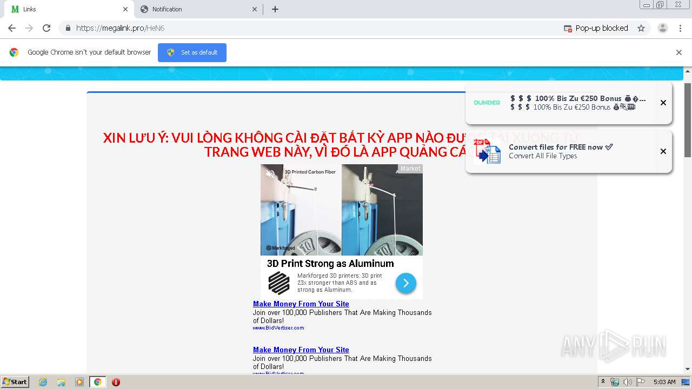Click the Pop-up blocked indicator
Viewport: 692px width, 389px height.
596,28
